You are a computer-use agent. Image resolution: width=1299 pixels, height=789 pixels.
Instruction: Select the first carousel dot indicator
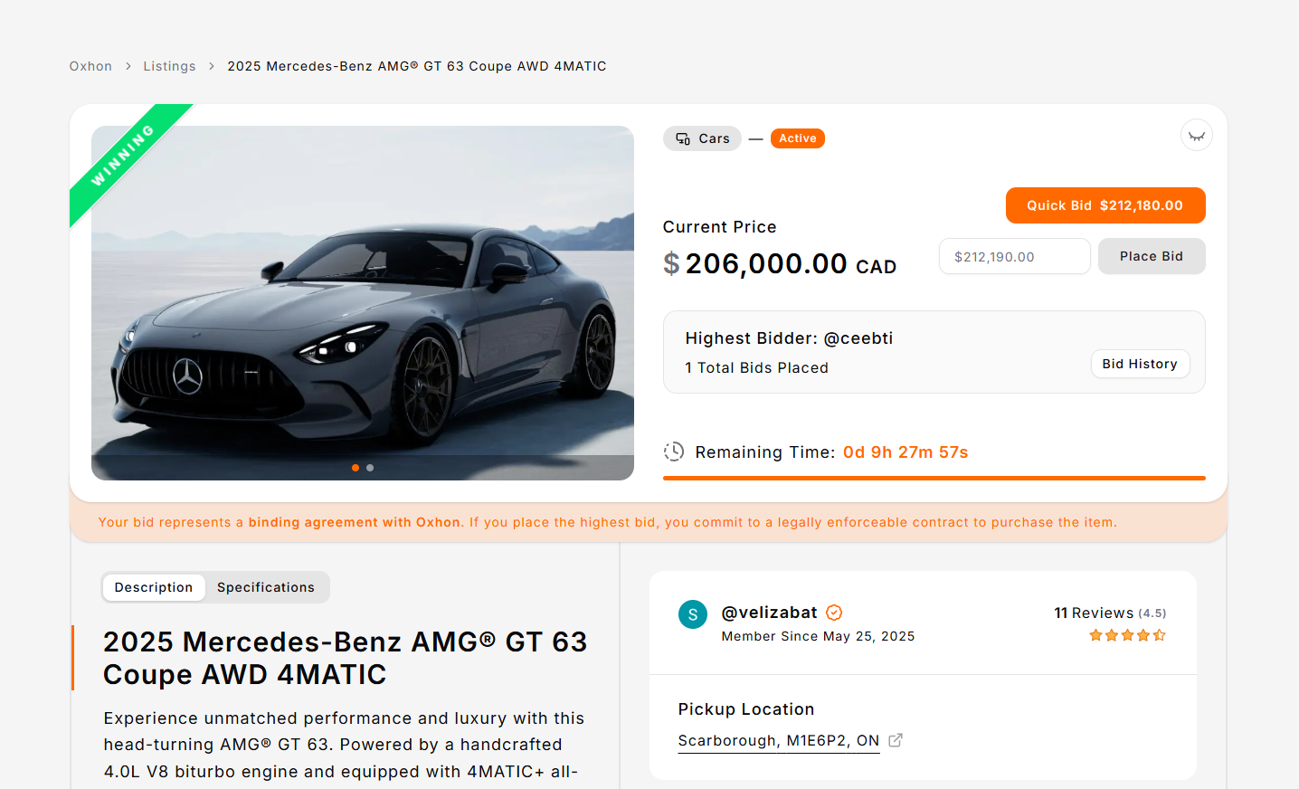[x=356, y=468]
